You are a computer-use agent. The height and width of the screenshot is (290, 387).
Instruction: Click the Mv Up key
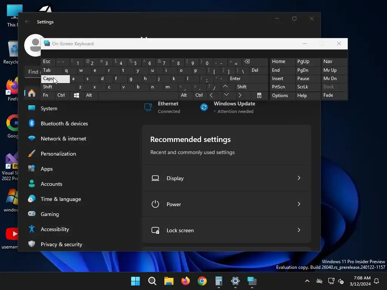[x=334, y=71]
